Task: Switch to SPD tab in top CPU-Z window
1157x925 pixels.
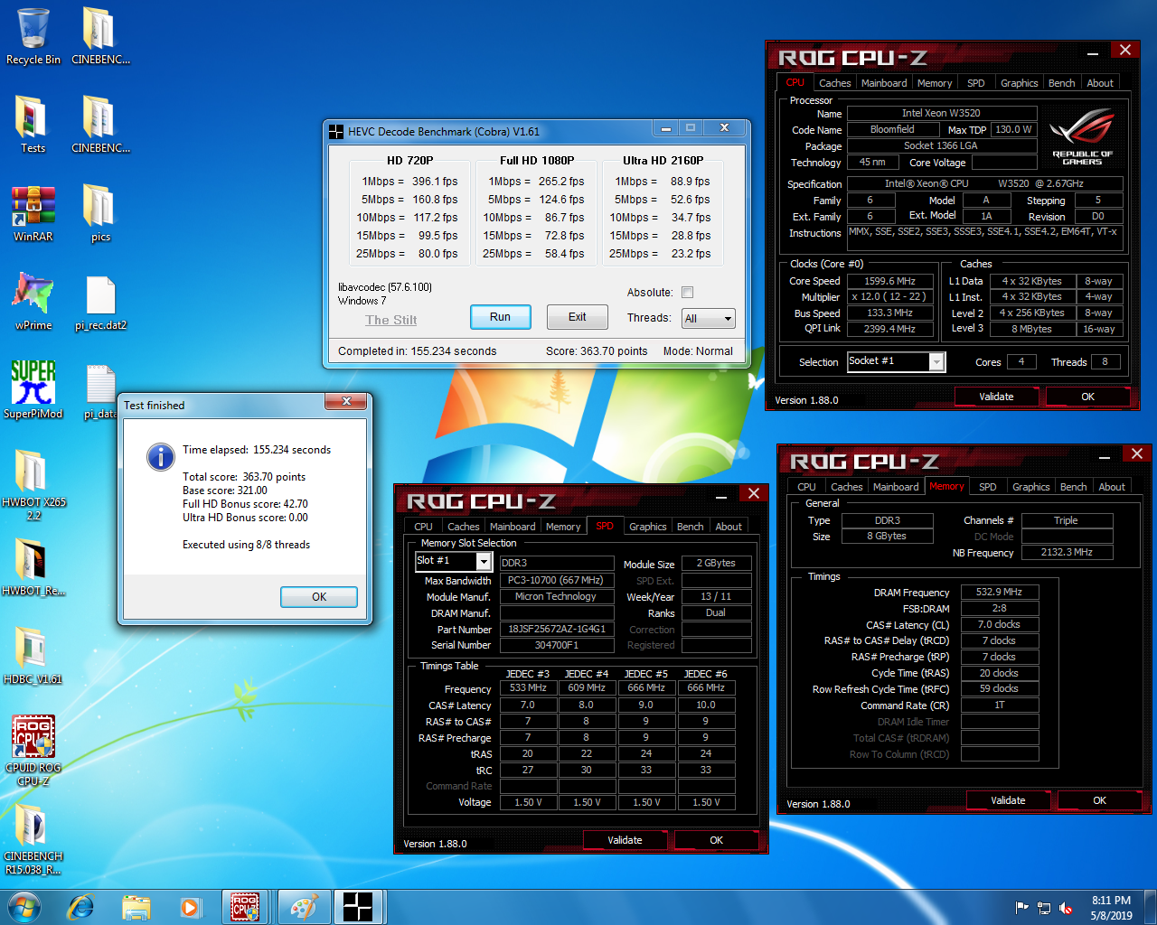Action: (x=976, y=83)
